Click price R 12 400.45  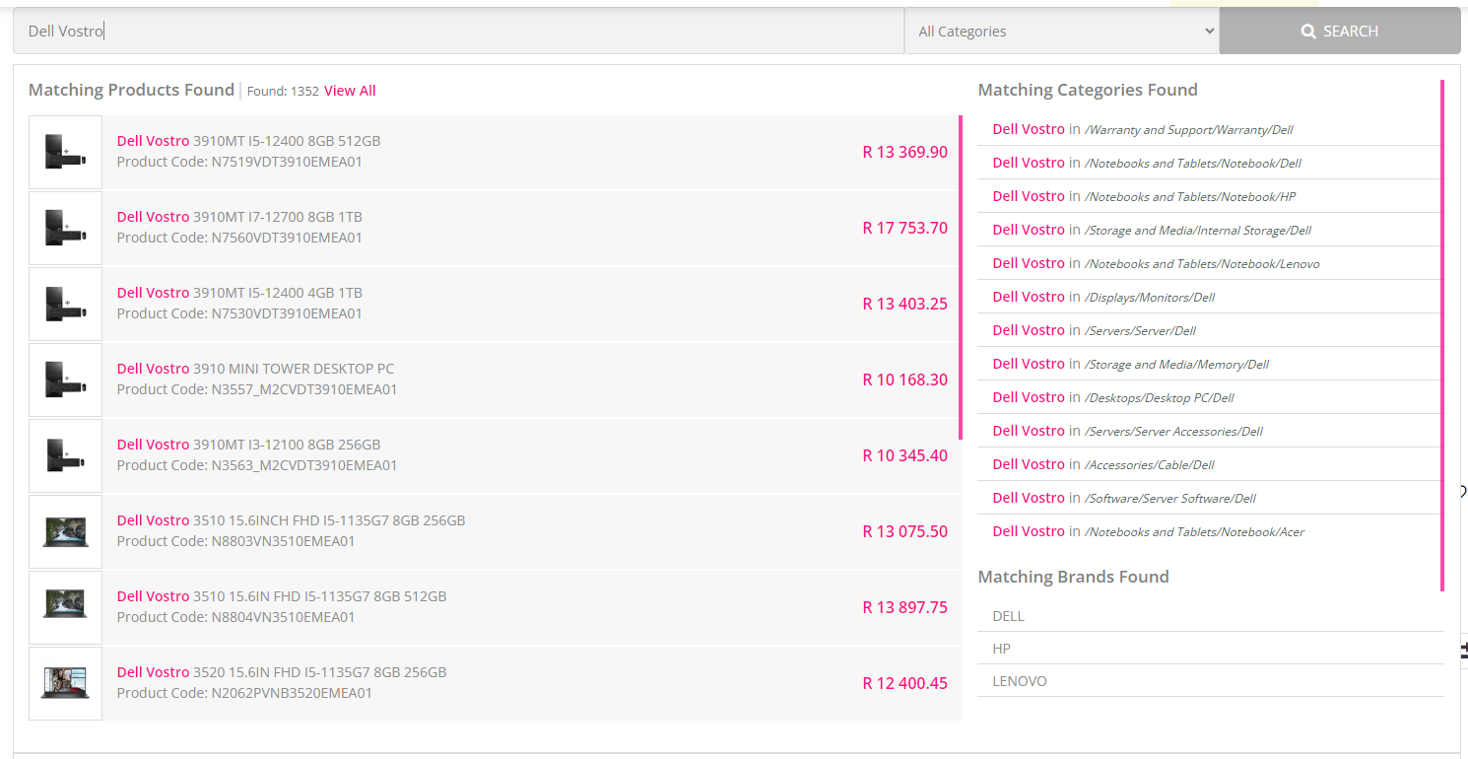[x=904, y=683]
